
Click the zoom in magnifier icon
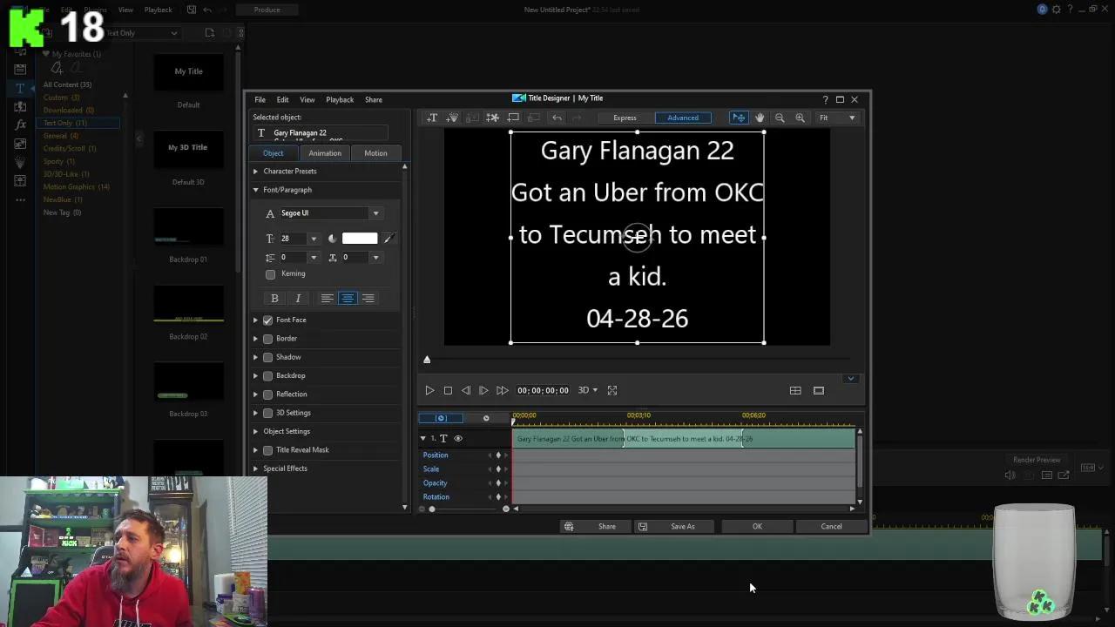click(800, 118)
